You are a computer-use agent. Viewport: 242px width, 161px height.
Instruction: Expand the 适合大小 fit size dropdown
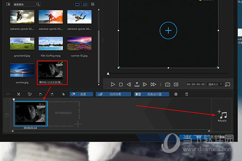[x=215, y=84]
